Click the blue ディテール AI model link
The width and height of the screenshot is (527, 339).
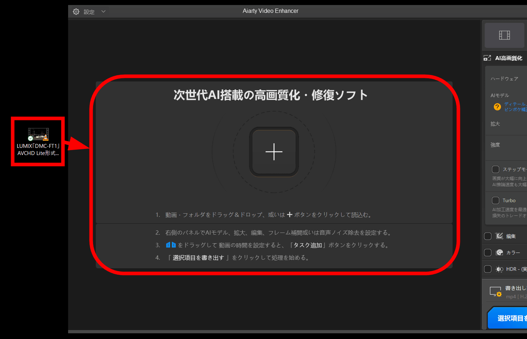pyautogui.click(x=515, y=104)
